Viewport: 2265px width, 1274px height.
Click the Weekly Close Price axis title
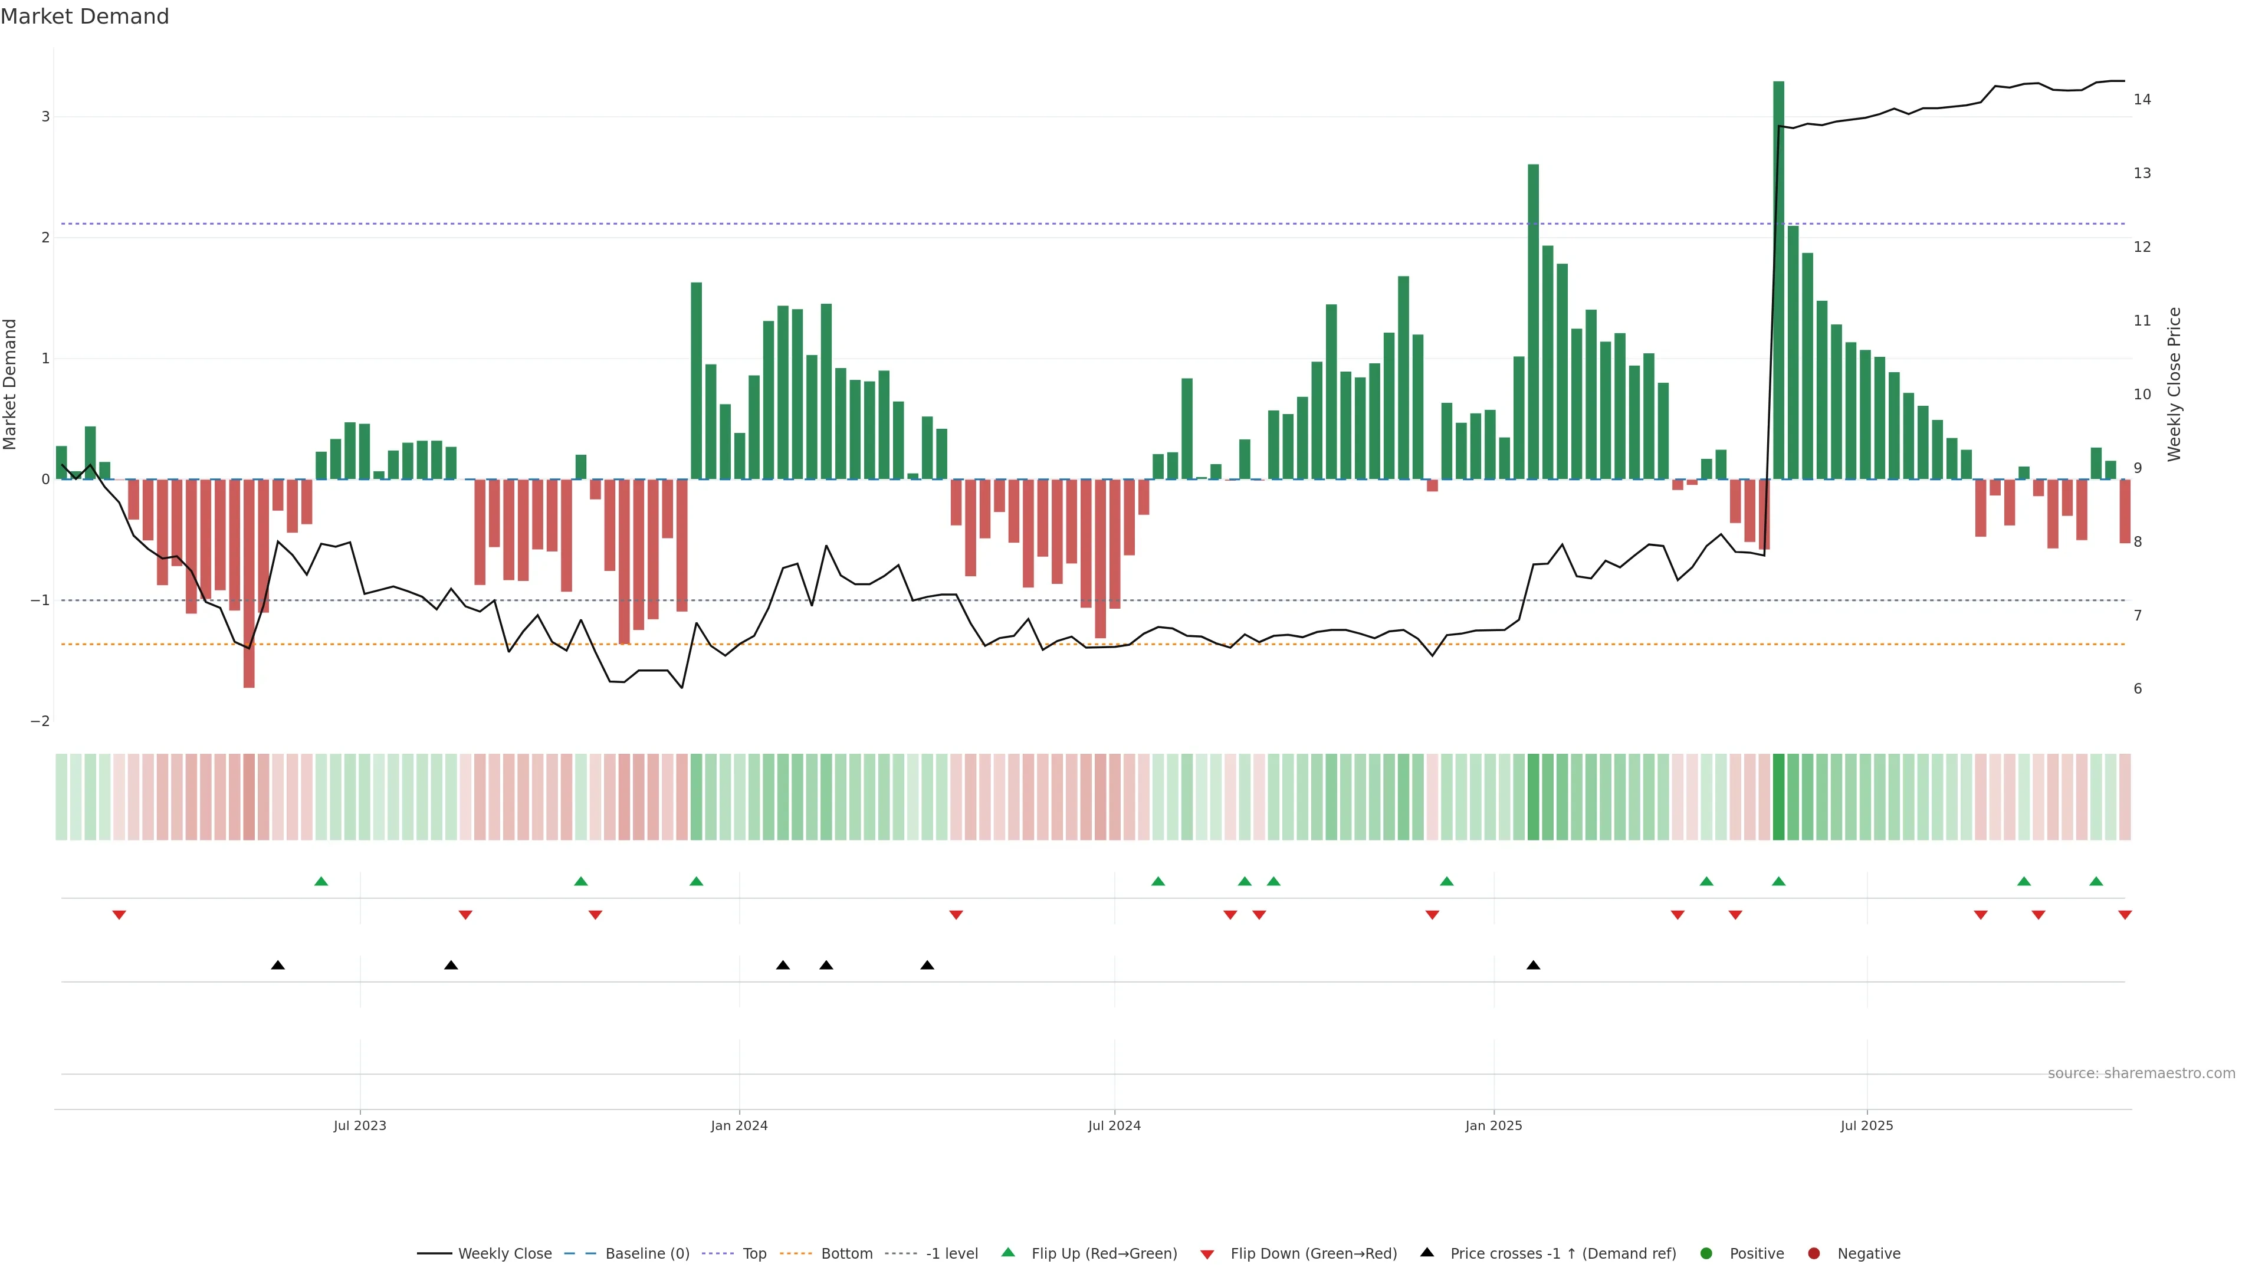tap(2174, 384)
